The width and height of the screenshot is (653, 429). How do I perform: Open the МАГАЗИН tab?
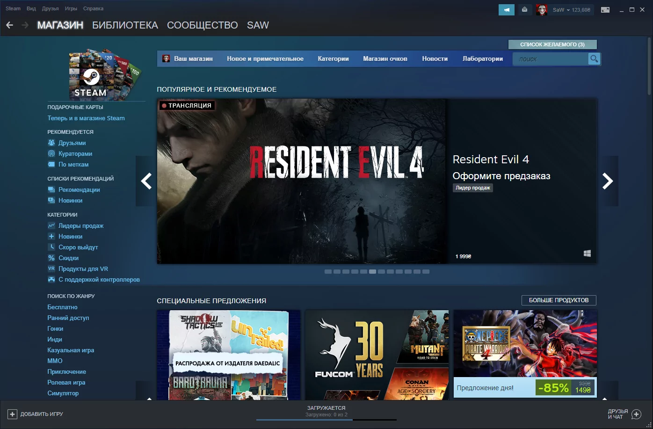click(x=60, y=25)
